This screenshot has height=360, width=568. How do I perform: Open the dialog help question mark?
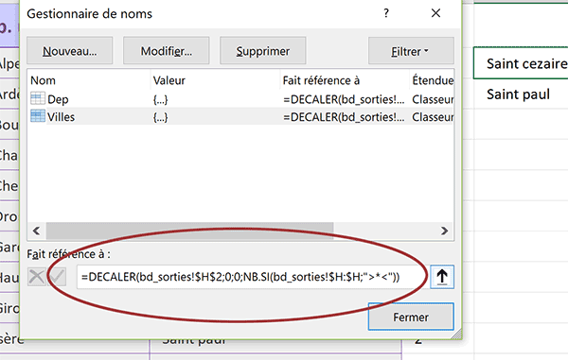click(386, 13)
